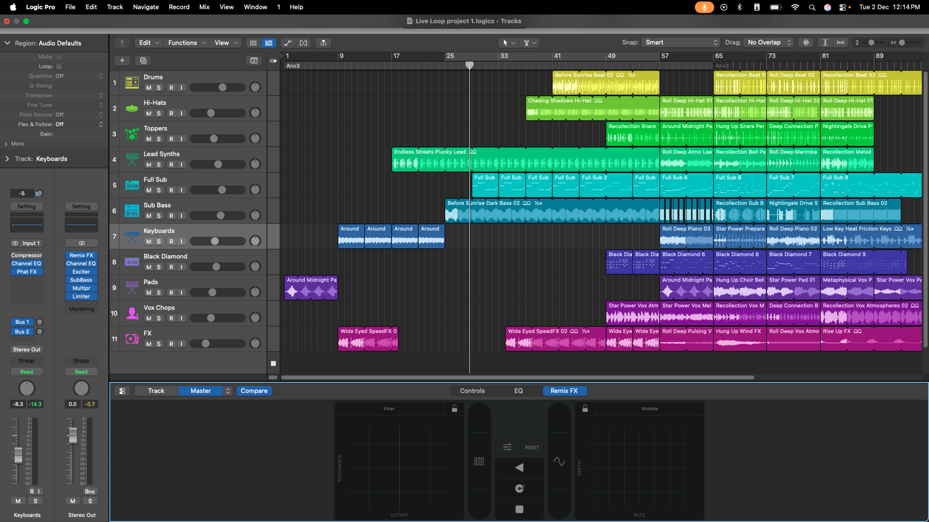The width and height of the screenshot is (929, 522).
Task: Click the Vox Chops track singer icon
Action: (x=132, y=313)
